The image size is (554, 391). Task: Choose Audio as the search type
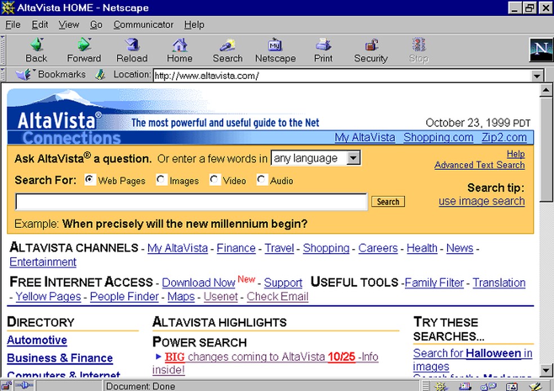click(261, 179)
